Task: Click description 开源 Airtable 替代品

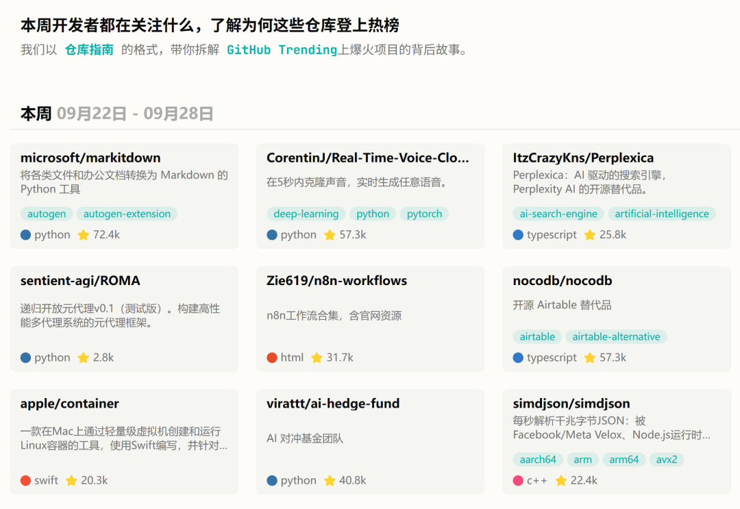Action: point(562,306)
